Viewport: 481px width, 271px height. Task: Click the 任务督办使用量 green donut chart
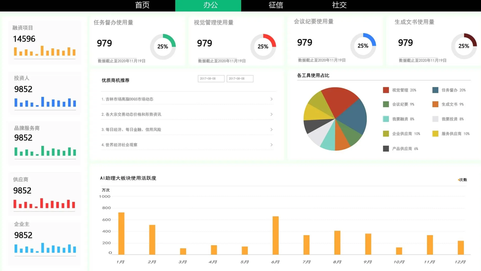[163, 47]
